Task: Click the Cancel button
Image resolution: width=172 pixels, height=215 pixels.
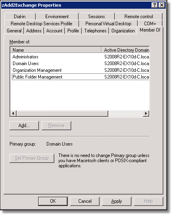Action: tap(85, 201)
